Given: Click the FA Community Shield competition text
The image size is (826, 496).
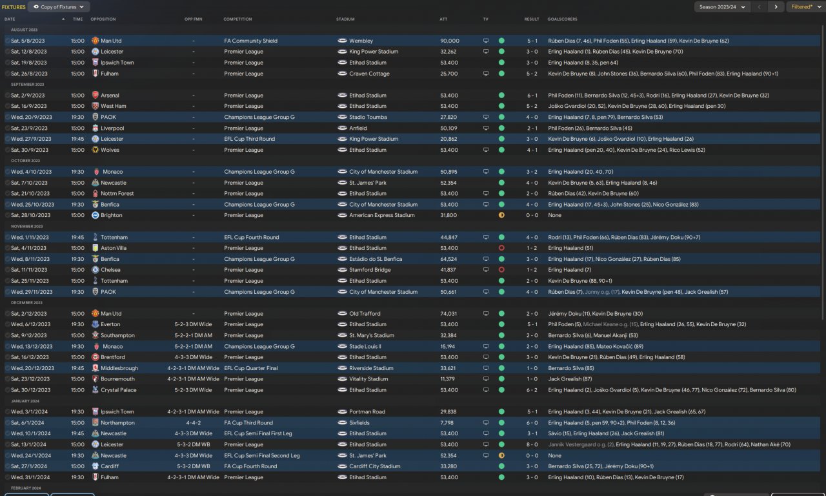Looking at the screenshot, I should [251, 41].
